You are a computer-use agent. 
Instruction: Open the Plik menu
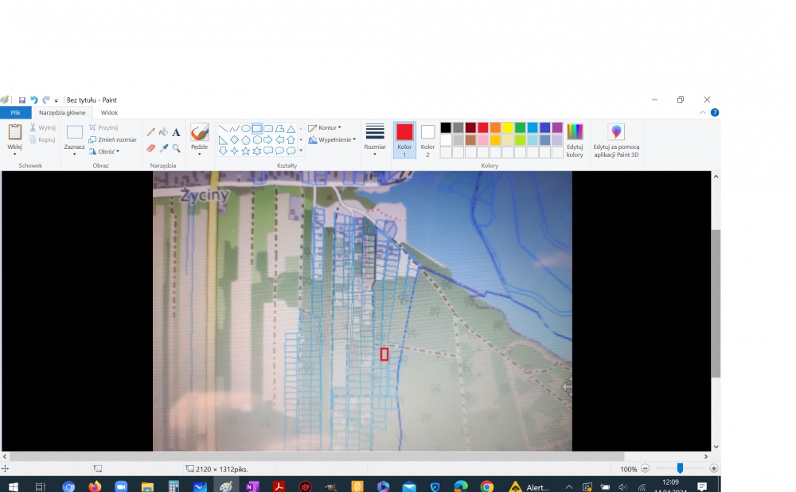(x=16, y=113)
